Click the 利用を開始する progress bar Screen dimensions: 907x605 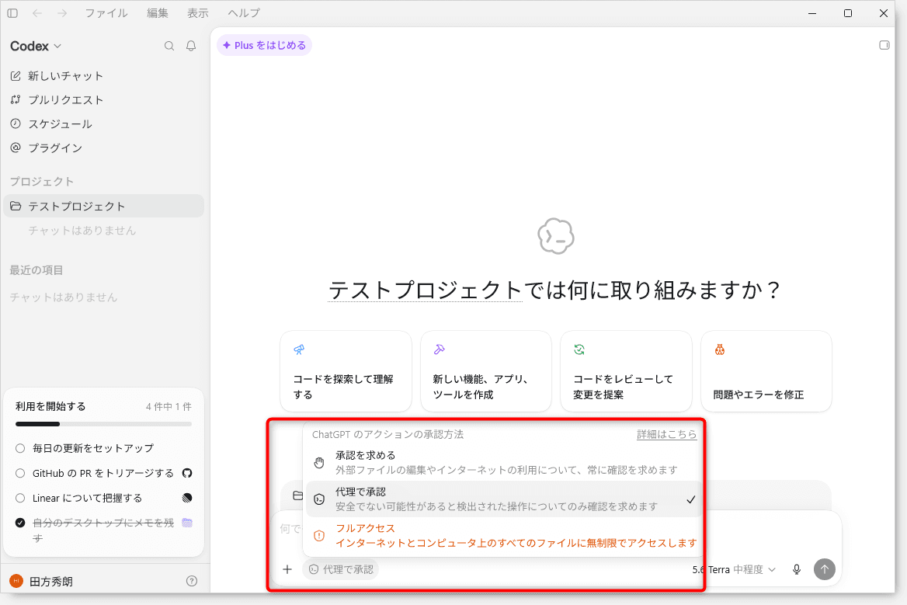click(x=103, y=424)
